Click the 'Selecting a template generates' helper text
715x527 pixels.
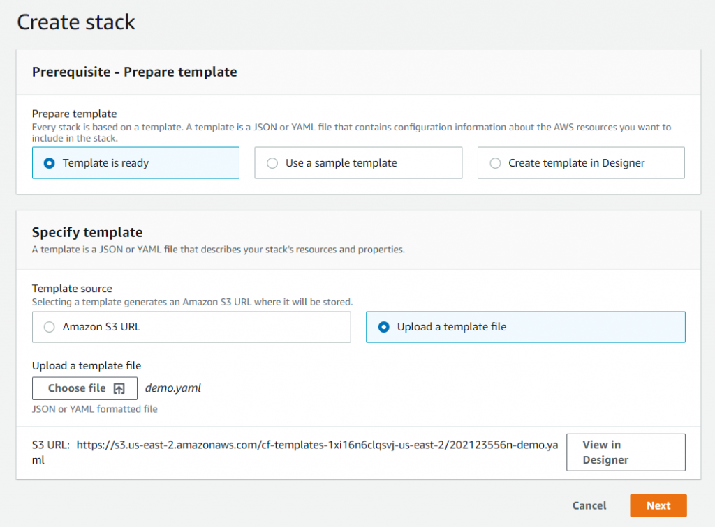click(192, 303)
